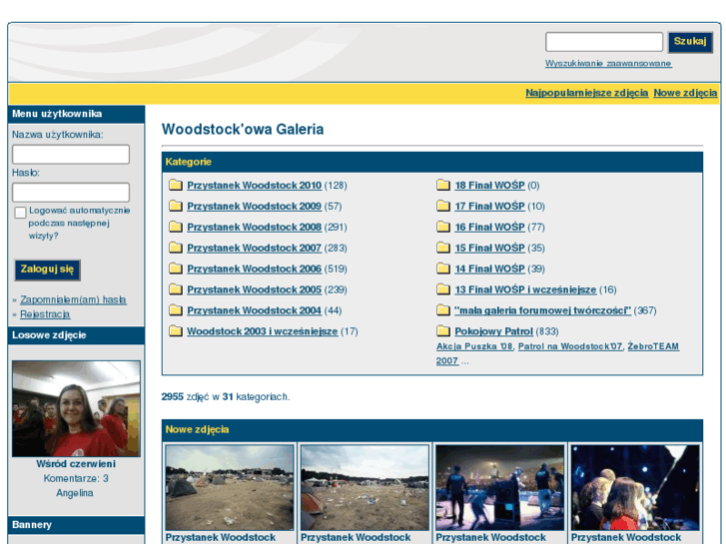Click the search text field at top

pos(604,42)
